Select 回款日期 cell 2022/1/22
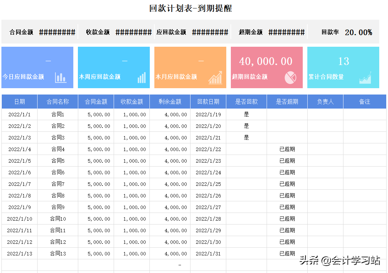This screenshot has width=388, height=273. pos(208,149)
